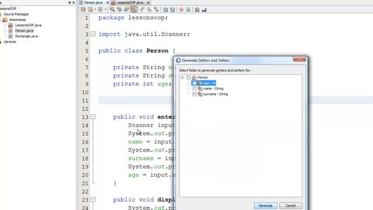Click 'java.util.Scanner' on line 3
The height and width of the screenshot is (210, 373).
[x=156, y=34]
